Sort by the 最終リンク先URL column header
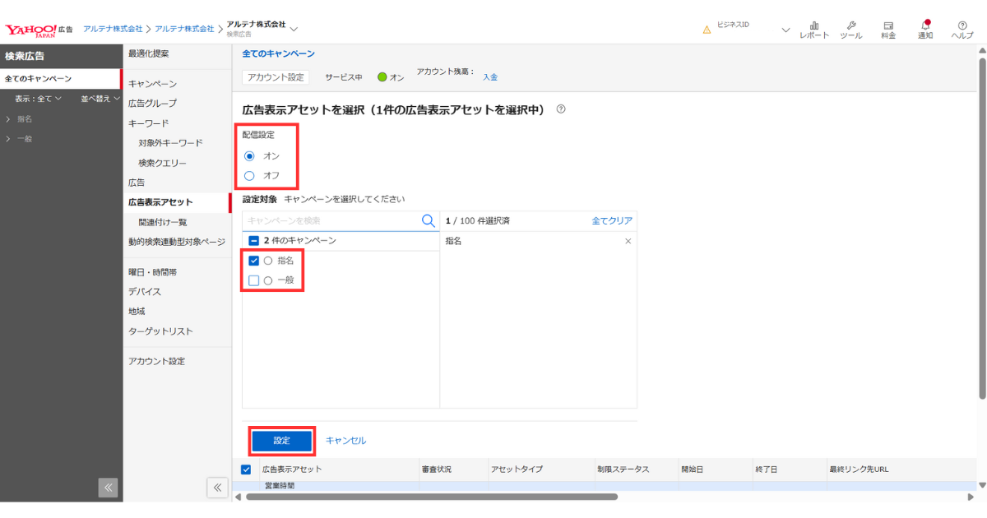This screenshot has width=987, height=518. click(859, 469)
